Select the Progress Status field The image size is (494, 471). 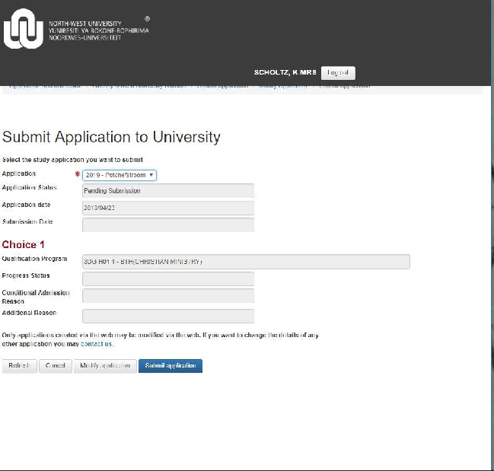[x=167, y=278]
